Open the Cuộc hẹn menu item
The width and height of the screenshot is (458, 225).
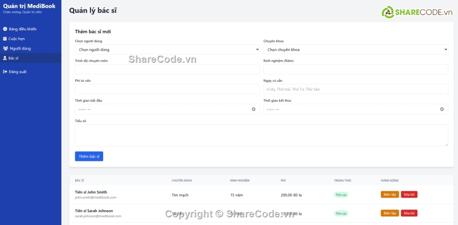tap(16, 39)
